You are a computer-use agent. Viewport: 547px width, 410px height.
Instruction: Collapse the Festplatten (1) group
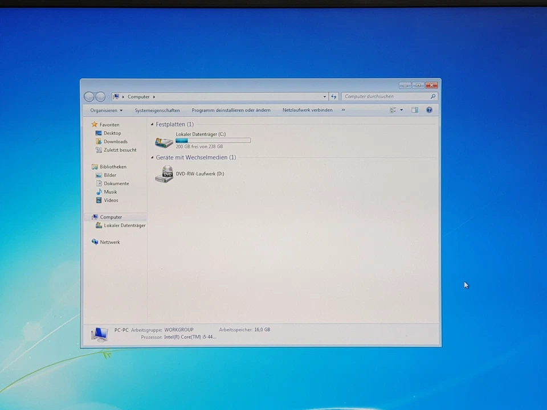(152, 124)
